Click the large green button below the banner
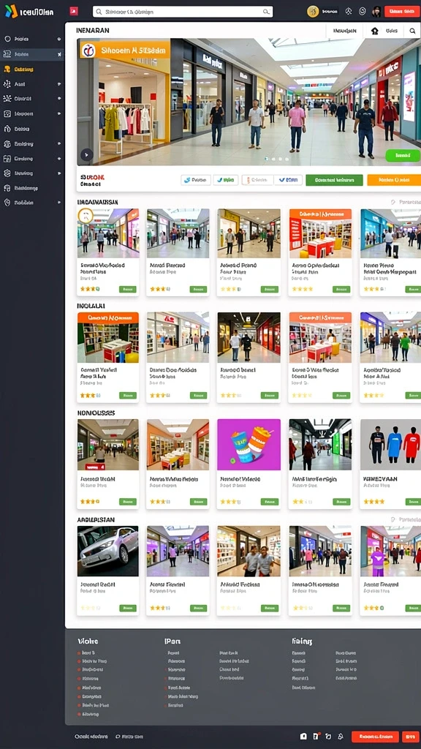This screenshot has width=421, height=749. 334,180
